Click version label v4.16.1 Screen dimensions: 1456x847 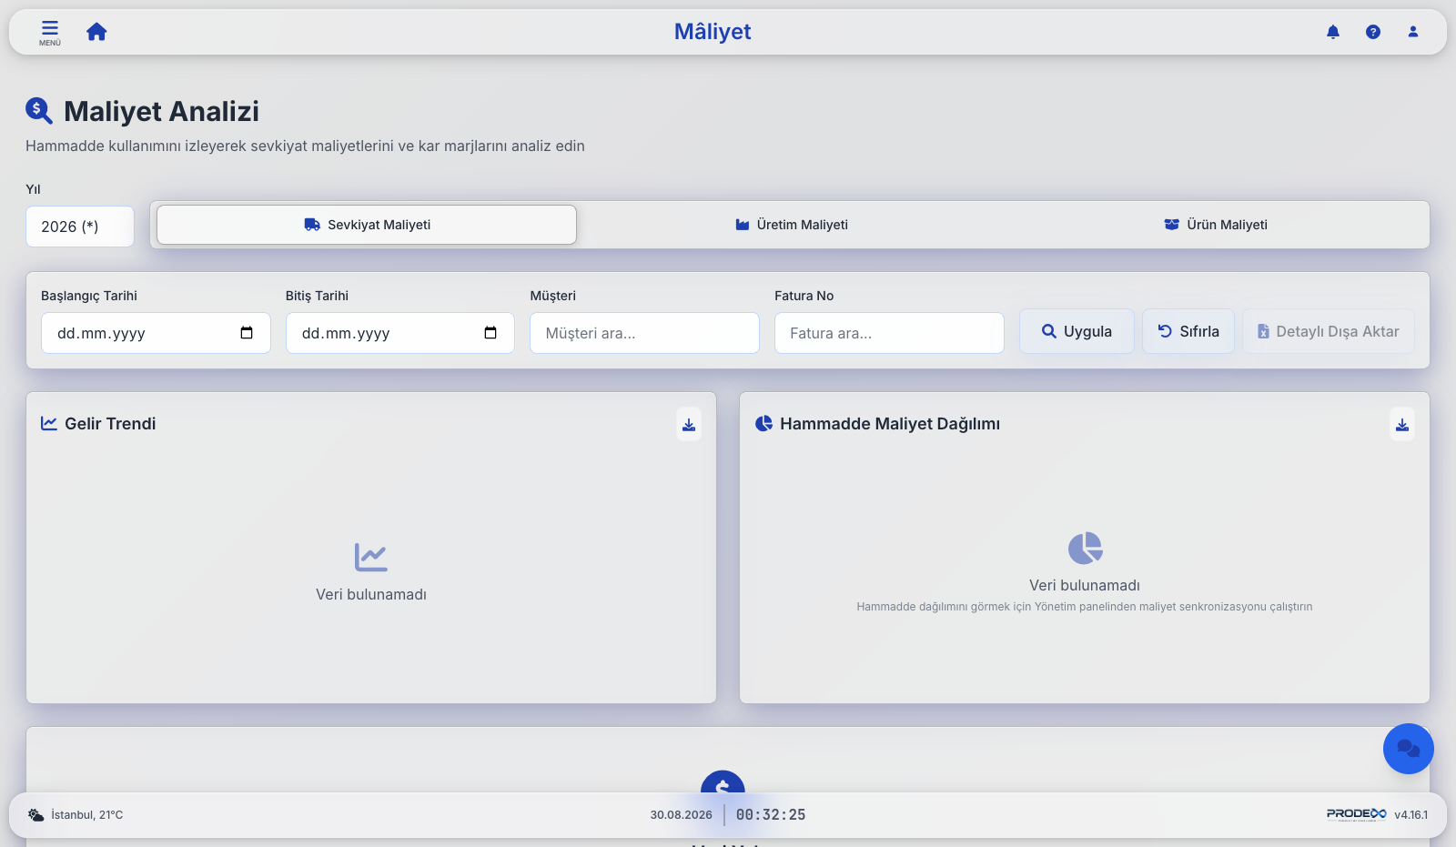point(1410,815)
